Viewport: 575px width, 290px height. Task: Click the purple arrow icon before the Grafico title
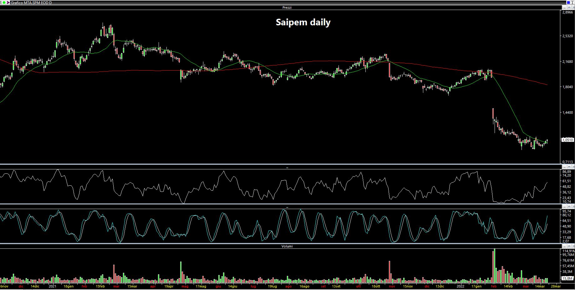tap(8, 2)
